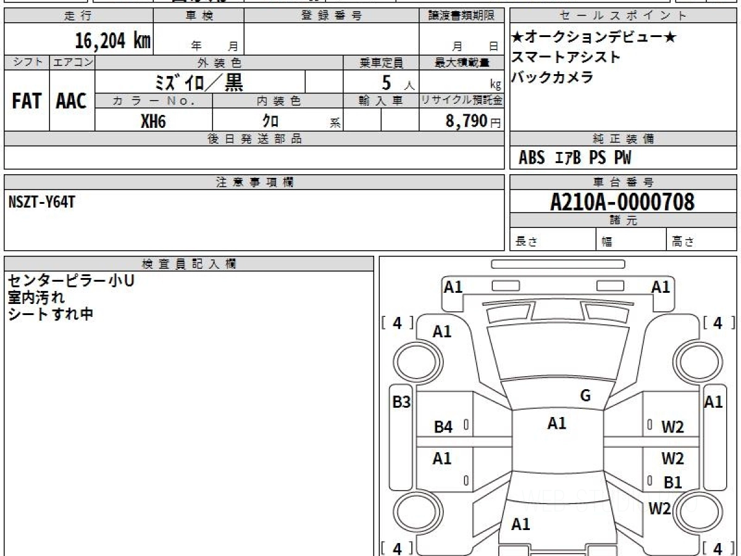
Task: Select the seating capacity 5 人
Action: 398,83
